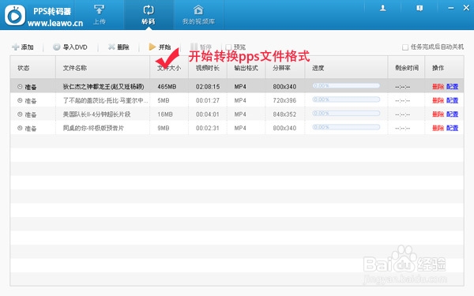Click 导入DVD import button
Image resolution: width=474 pixels, height=296 pixels.
click(x=70, y=47)
